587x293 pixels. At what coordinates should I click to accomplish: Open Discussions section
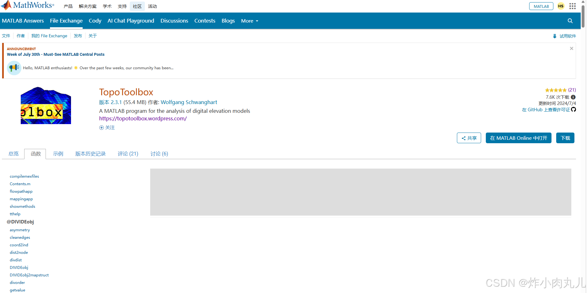[174, 21]
